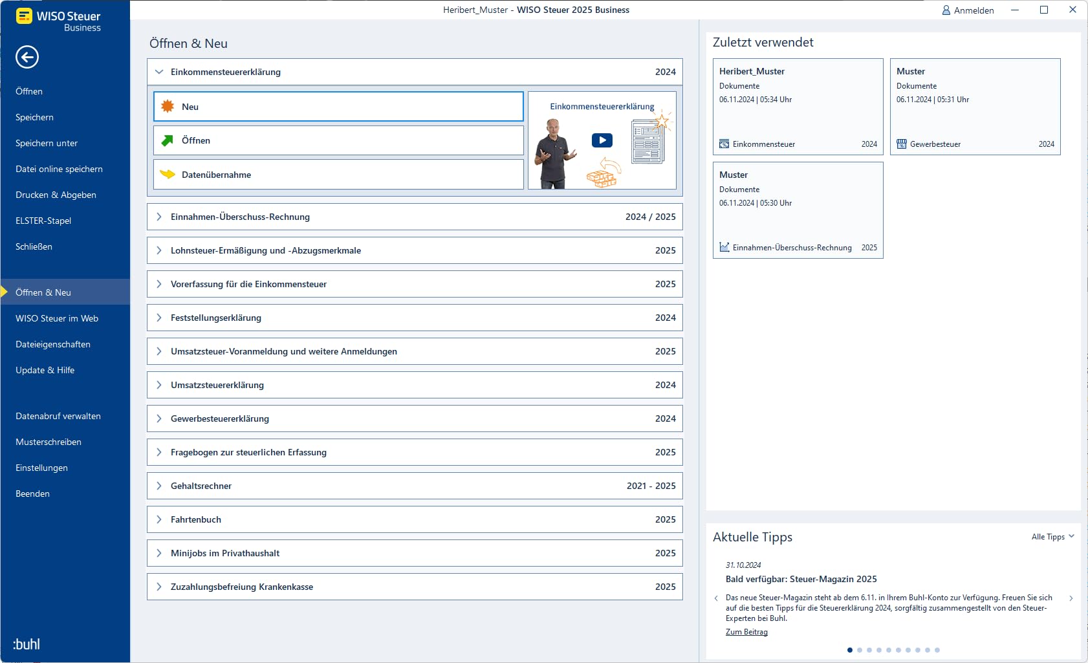1088x663 pixels.
Task: Show previous tip with left arrow
Action: point(716,598)
